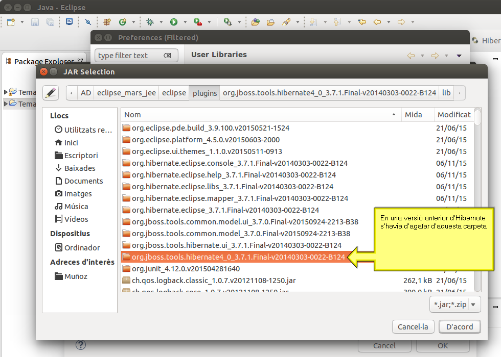The image size is (501, 357).
Task: Open dropdown next to New wizard icon
Action: click(22, 22)
